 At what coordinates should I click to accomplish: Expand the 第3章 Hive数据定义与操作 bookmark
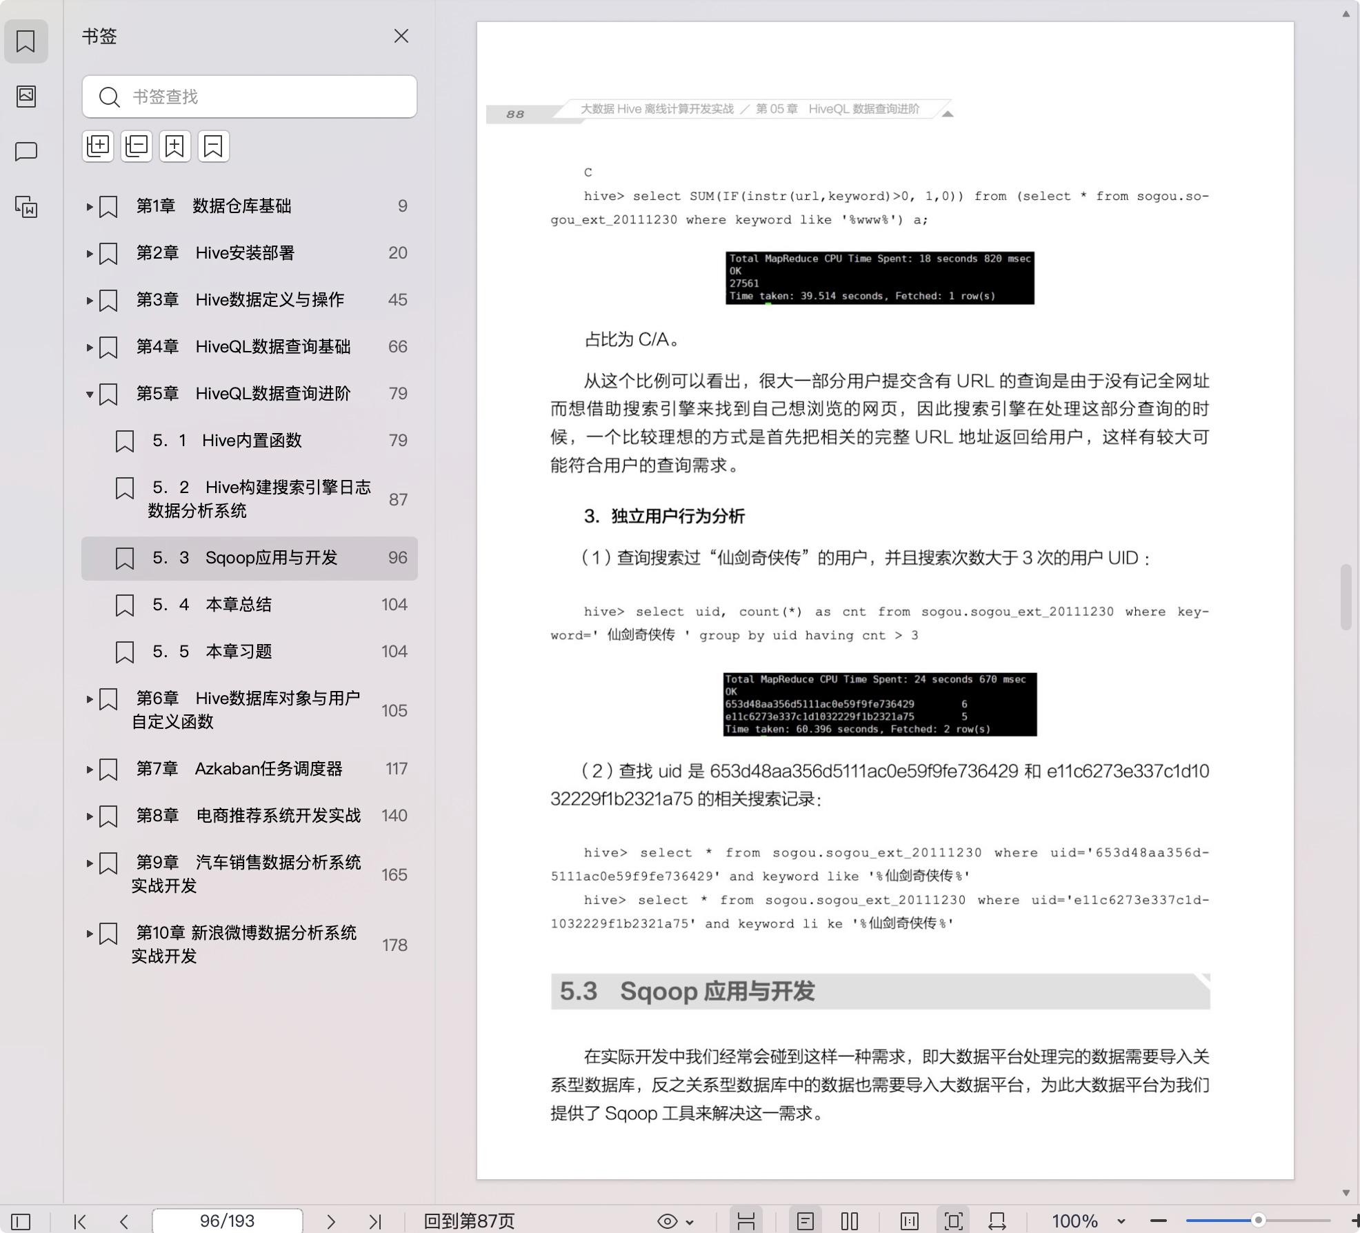89,300
